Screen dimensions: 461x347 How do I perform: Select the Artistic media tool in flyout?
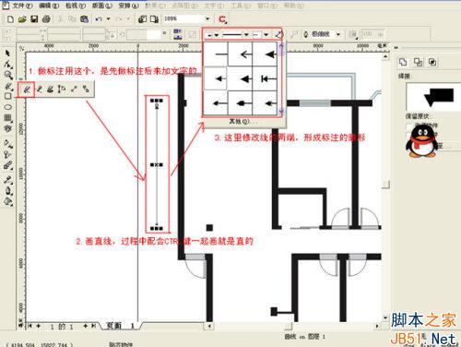[x=51, y=90]
